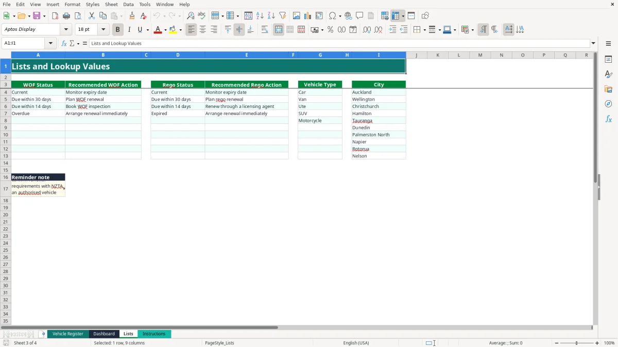Open the Styles menu
The image size is (618, 347).
(x=93, y=4)
